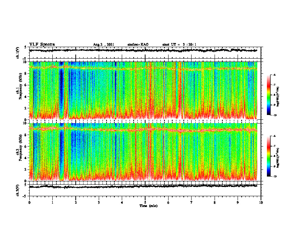Click the 'VLF Spectra' title text
294x227 pixels.
(42, 45)
